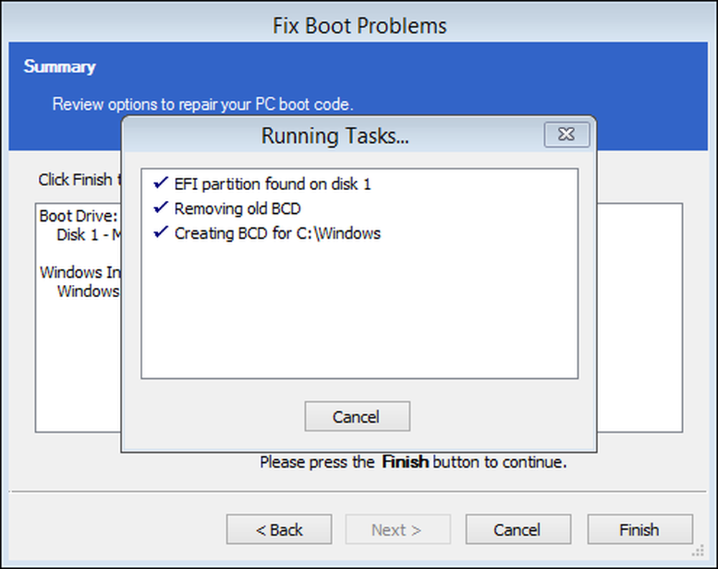Click checkmark beside Removing old BCD
Screen dimensions: 718x569
tap(161, 208)
